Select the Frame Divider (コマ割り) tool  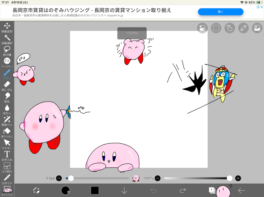click(x=7, y=167)
